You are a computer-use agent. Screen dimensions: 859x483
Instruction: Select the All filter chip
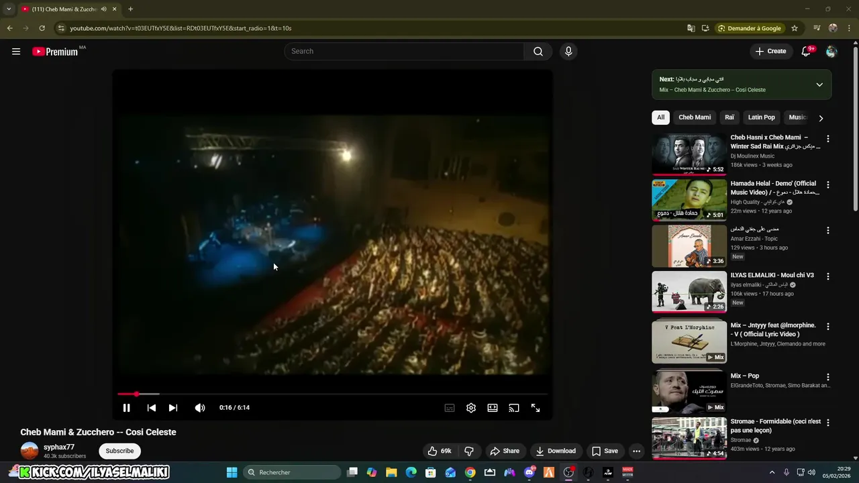click(x=660, y=117)
